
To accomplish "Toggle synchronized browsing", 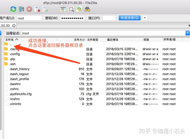I will 79,9.
